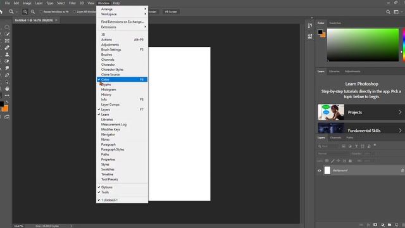Open the workspace switcher icon
Image resolution: width=405 pixels, height=228 pixels.
[x=396, y=11]
